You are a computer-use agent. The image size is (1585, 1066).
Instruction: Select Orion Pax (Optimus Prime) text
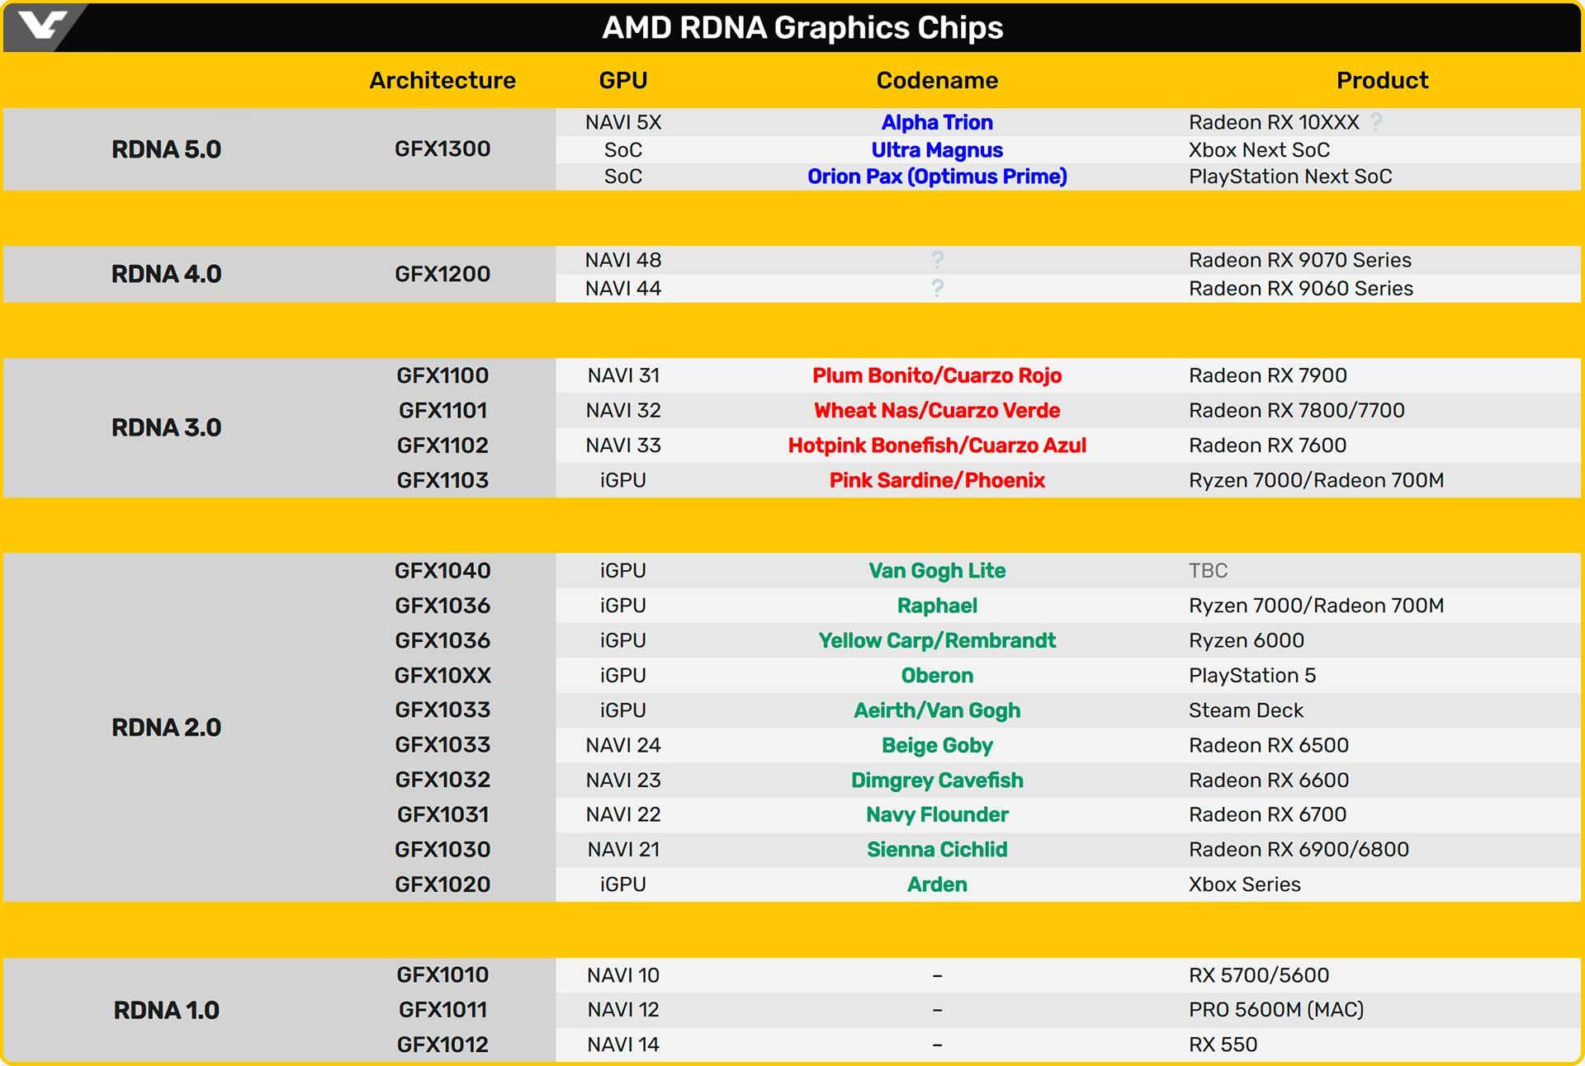(937, 177)
